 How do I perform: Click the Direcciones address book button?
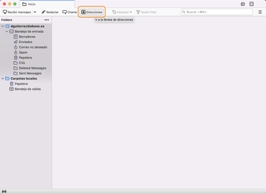92,12
